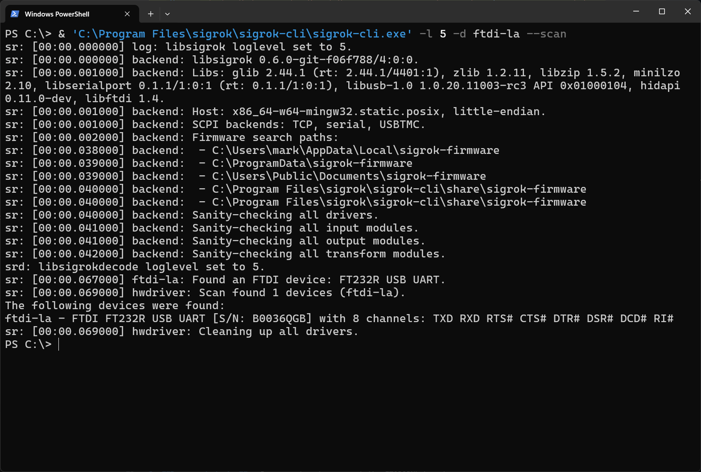Open a new terminal tab
The image size is (701, 472).
(x=151, y=14)
